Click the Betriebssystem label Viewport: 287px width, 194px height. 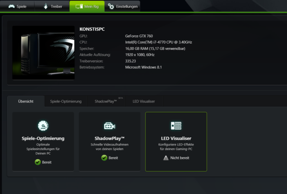click(92, 67)
